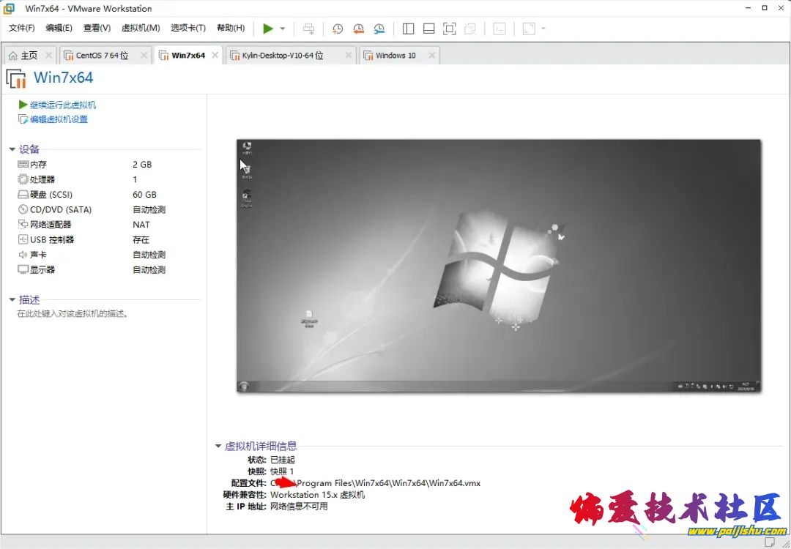The width and height of the screenshot is (791, 549).
Task: Collapse the 描述 section
Action: coord(12,299)
